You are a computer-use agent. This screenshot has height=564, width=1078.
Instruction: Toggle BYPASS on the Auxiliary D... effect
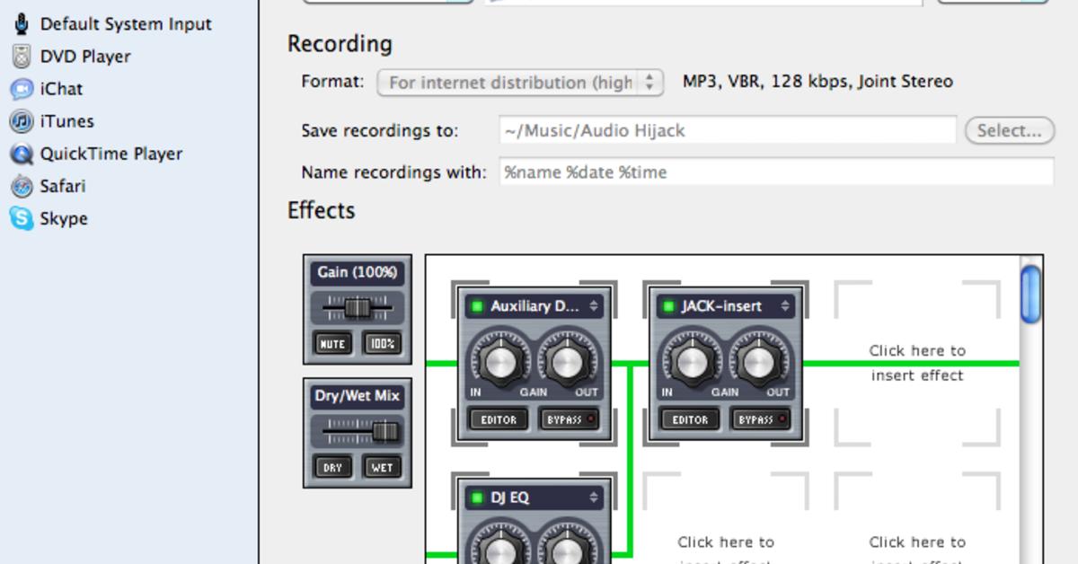coord(570,419)
